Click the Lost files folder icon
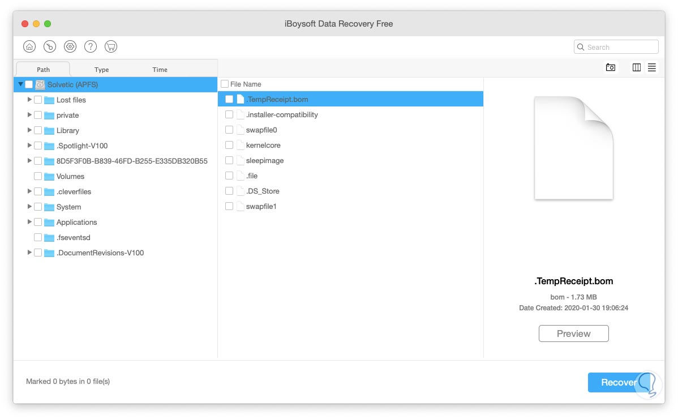 [x=49, y=100]
